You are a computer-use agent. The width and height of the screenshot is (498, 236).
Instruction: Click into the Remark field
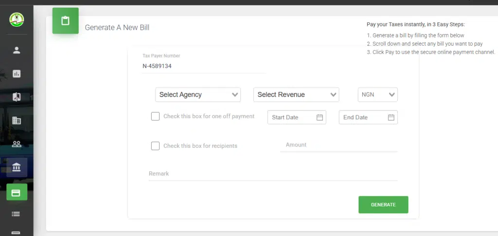tap(273, 174)
